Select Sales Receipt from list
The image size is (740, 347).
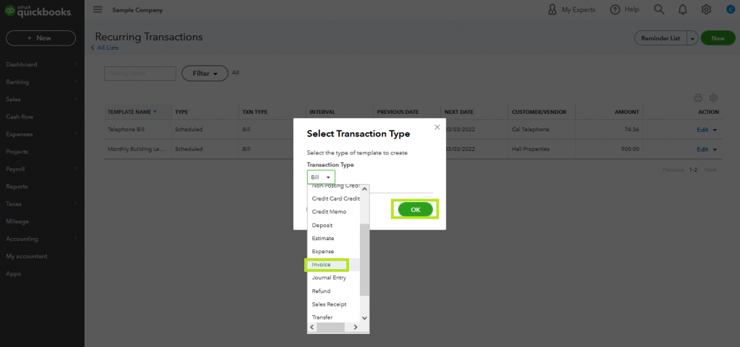(x=334, y=304)
